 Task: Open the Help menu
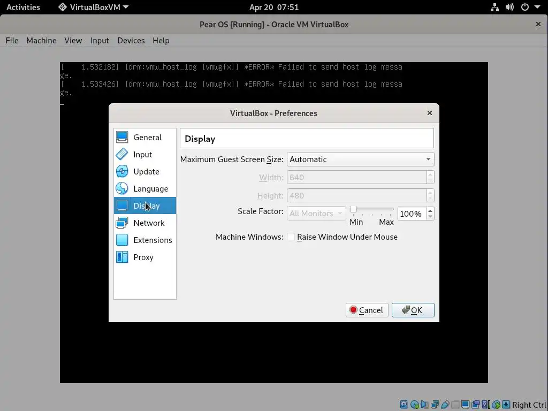tap(161, 41)
